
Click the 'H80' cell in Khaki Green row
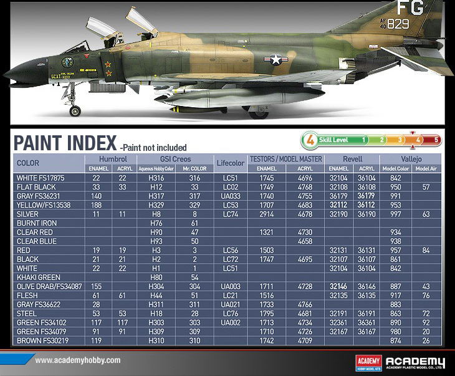(x=156, y=277)
